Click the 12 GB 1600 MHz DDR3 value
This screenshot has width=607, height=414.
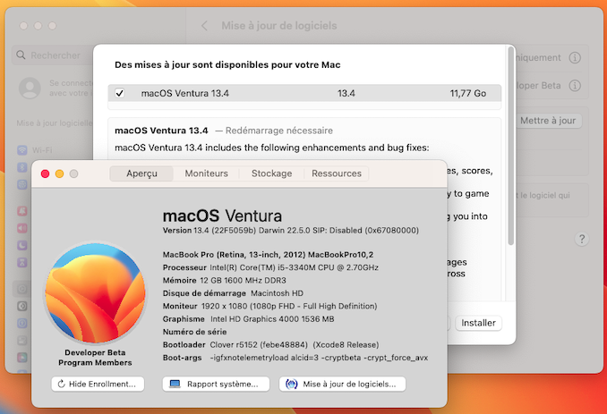pyautogui.click(x=244, y=280)
